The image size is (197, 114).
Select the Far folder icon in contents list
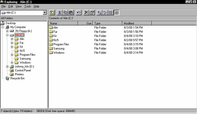point(51,31)
